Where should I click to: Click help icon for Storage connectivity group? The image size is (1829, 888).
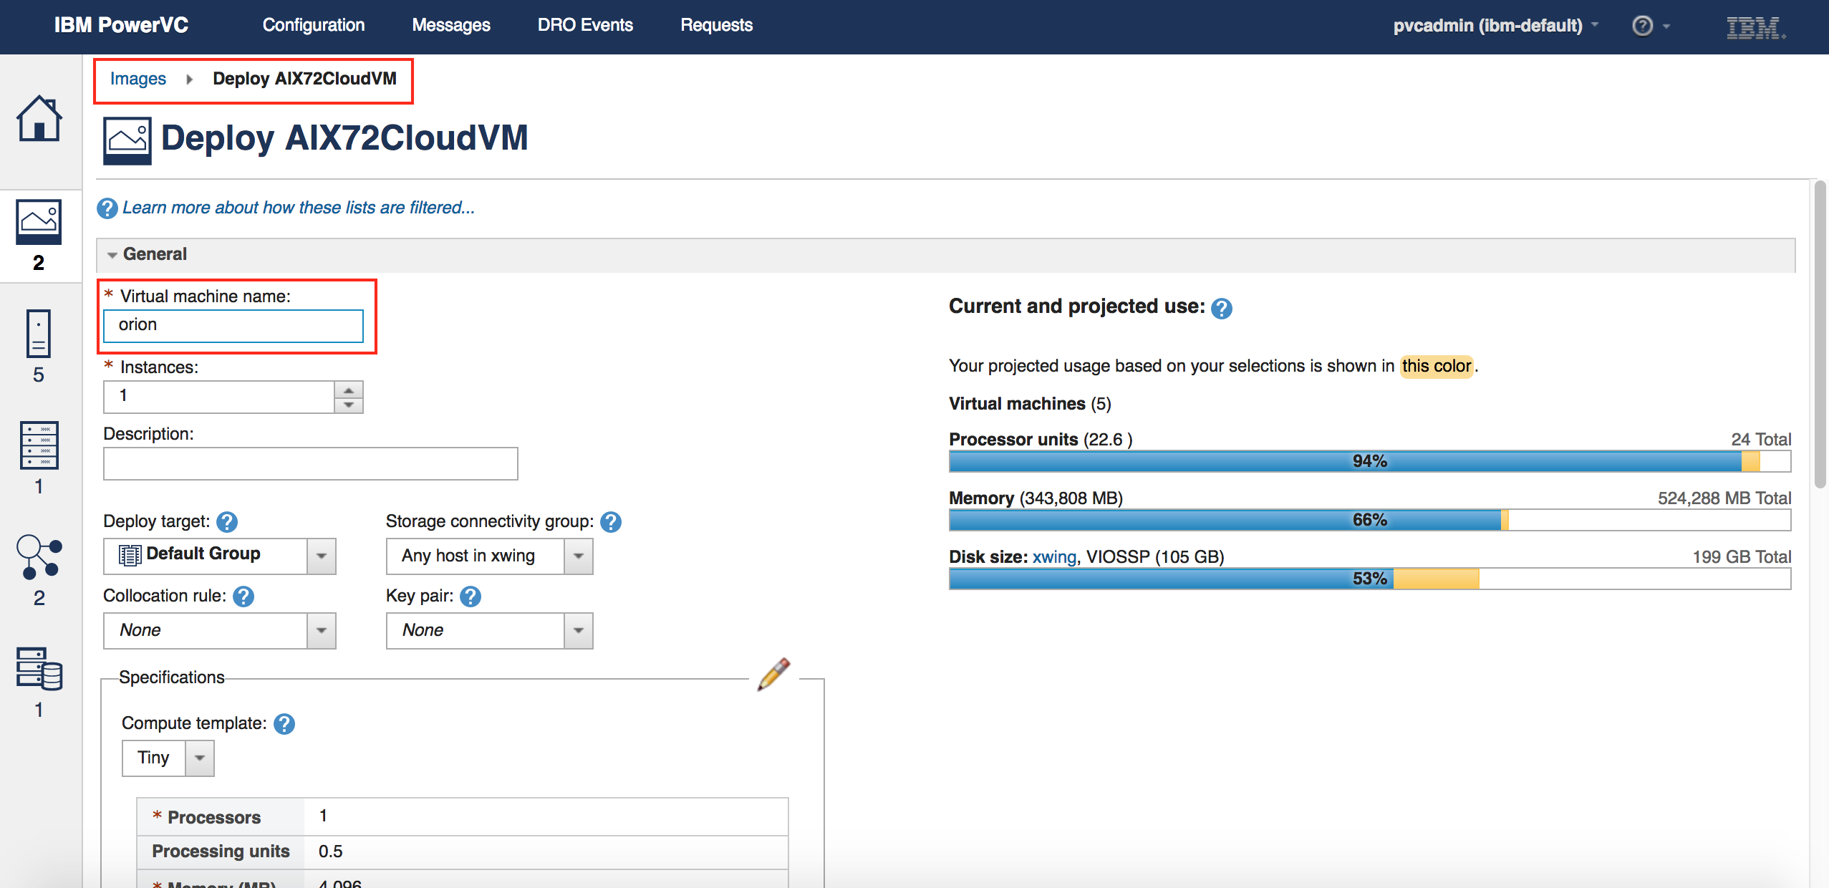pyautogui.click(x=611, y=522)
